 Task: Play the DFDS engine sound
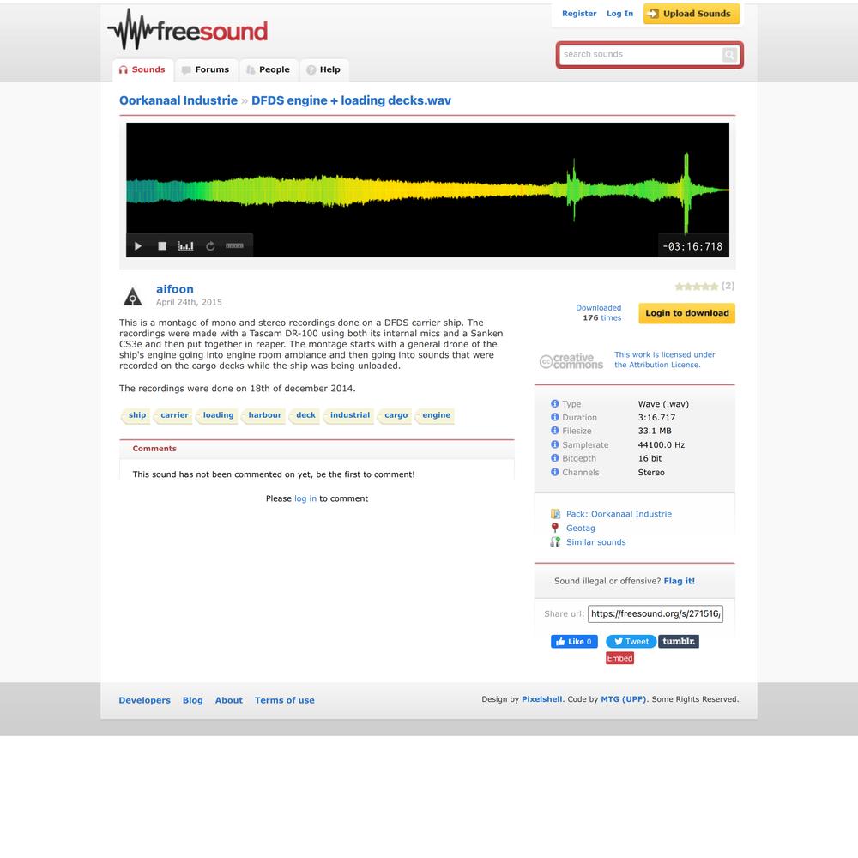(138, 246)
